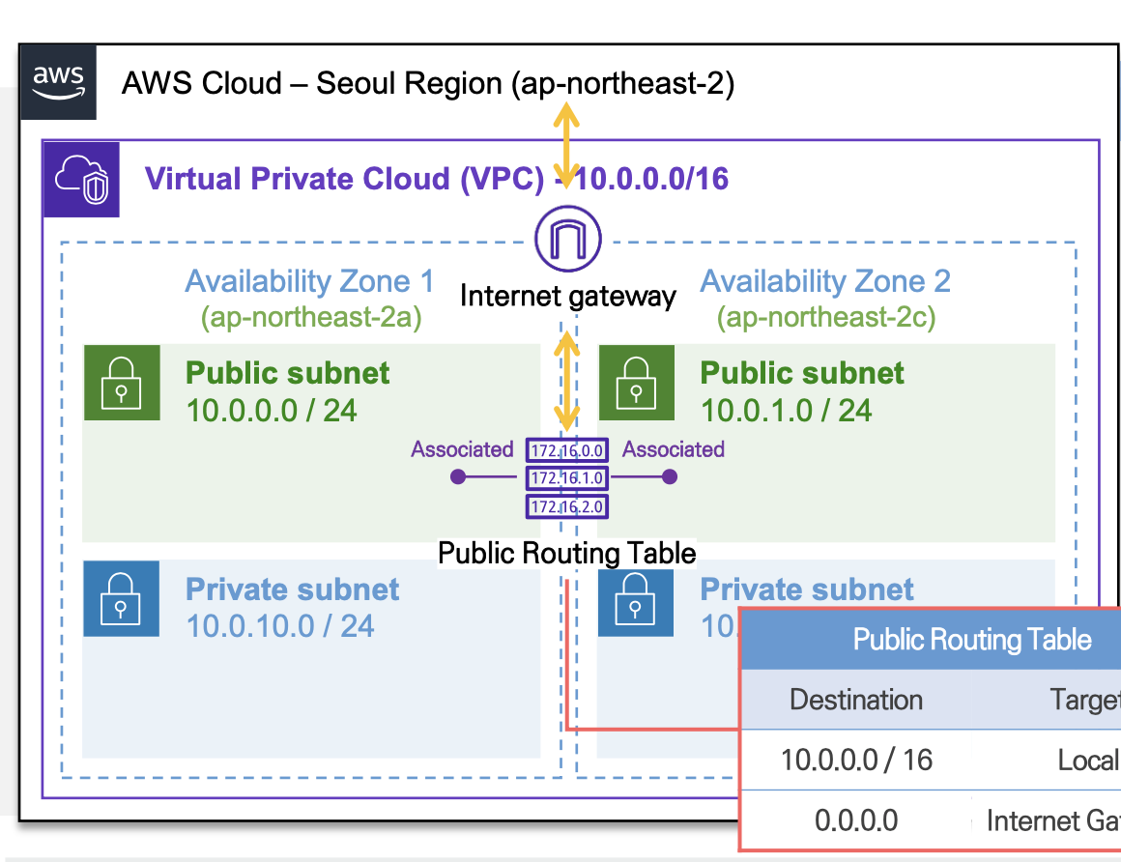Screen dimensions: 1121x862
Task: Click blue lock icon for subnet 10.0.10.0/24
Action: [122, 598]
